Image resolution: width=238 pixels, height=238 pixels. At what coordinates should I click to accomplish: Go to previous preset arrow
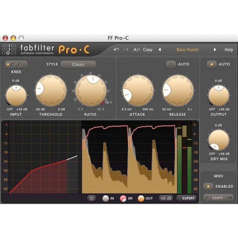(160, 50)
